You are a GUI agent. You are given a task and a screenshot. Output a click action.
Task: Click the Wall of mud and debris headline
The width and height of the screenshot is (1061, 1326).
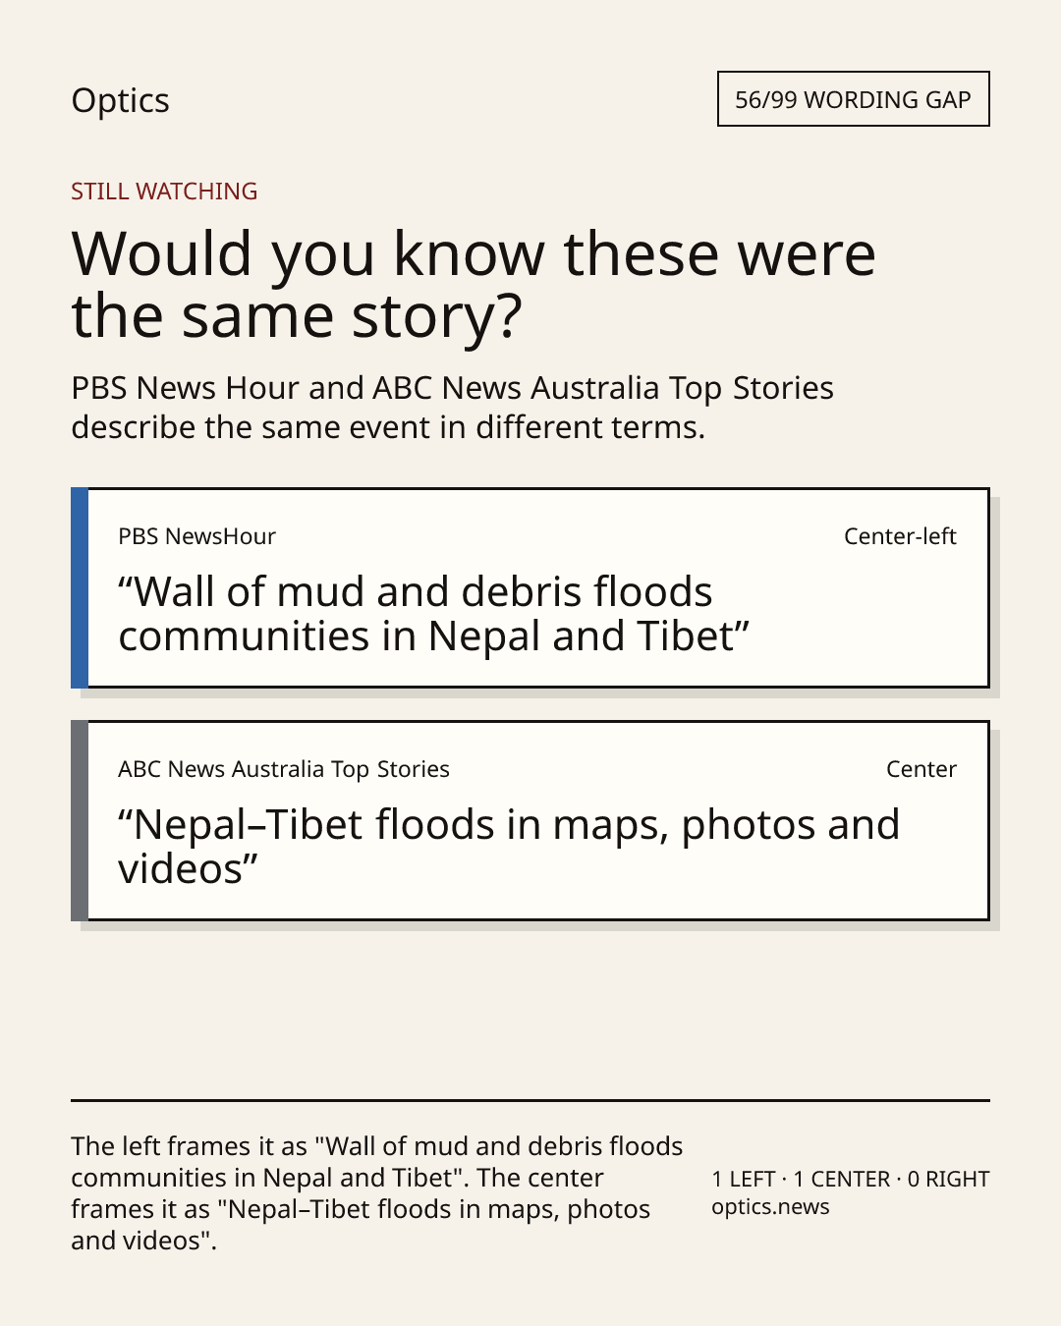433,614
